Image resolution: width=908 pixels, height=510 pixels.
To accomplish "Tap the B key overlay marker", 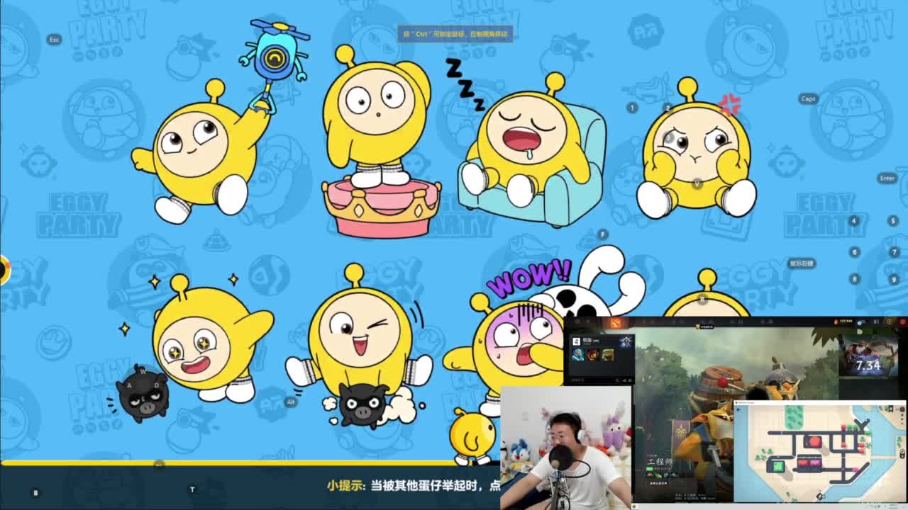I will [x=35, y=492].
